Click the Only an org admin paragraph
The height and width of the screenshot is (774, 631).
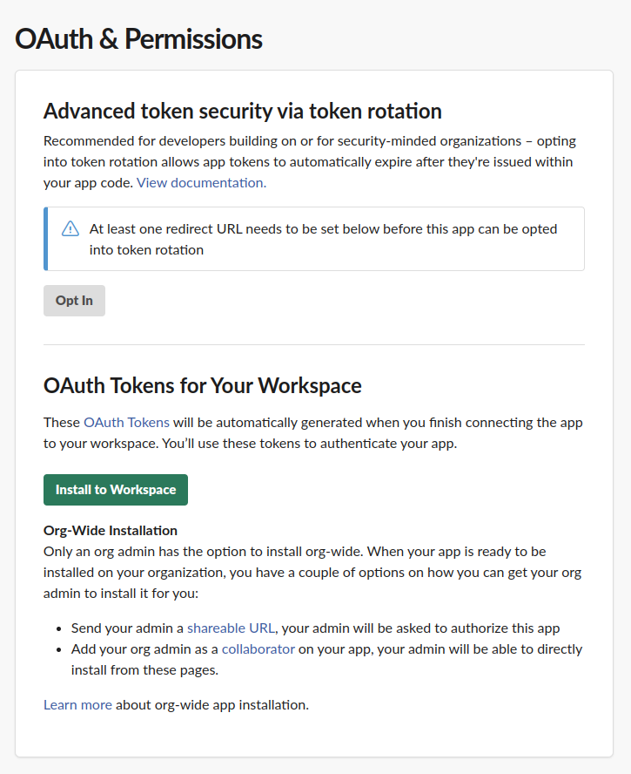[x=312, y=573]
